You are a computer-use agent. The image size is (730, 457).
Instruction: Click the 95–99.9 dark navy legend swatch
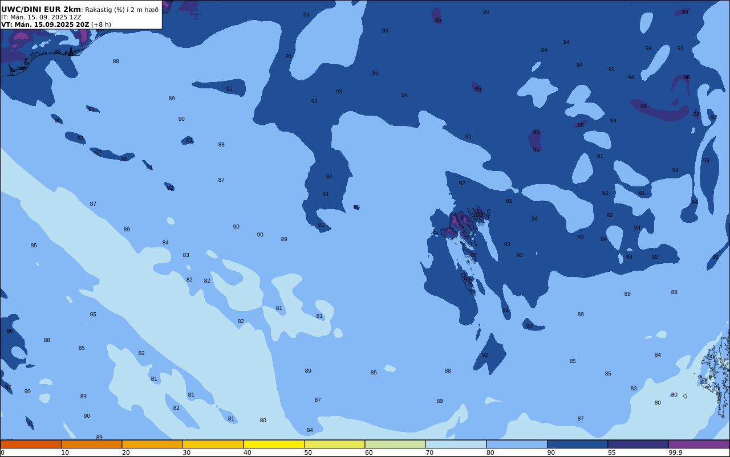click(x=638, y=444)
